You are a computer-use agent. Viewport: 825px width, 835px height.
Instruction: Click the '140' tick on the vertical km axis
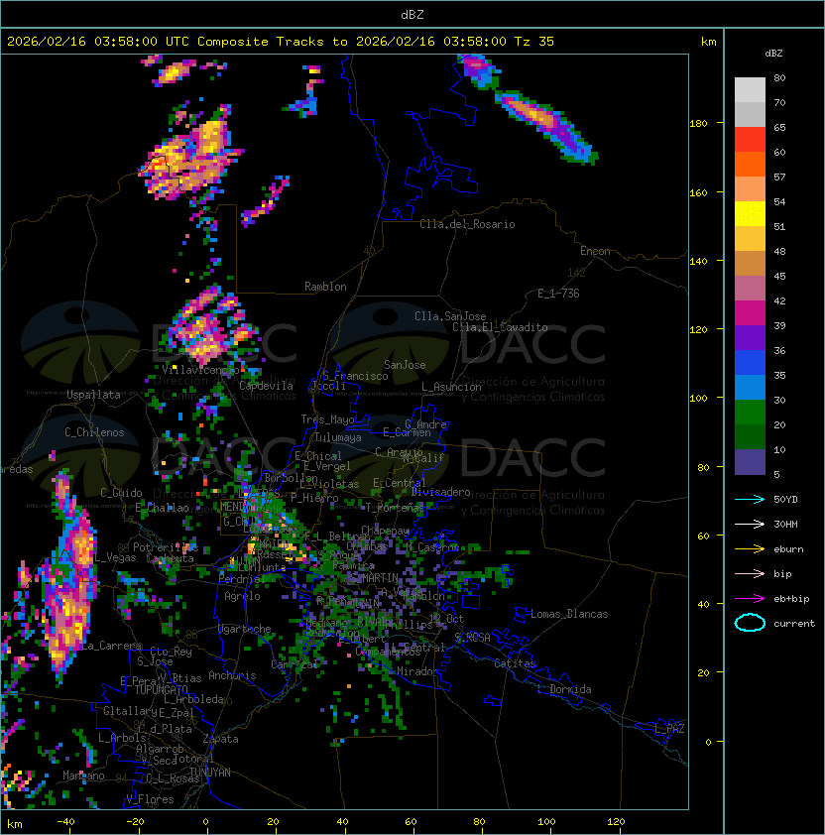coord(698,261)
